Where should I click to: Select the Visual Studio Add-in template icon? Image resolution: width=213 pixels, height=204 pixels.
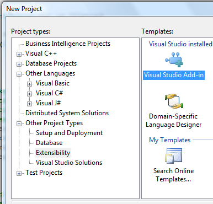[174, 60]
